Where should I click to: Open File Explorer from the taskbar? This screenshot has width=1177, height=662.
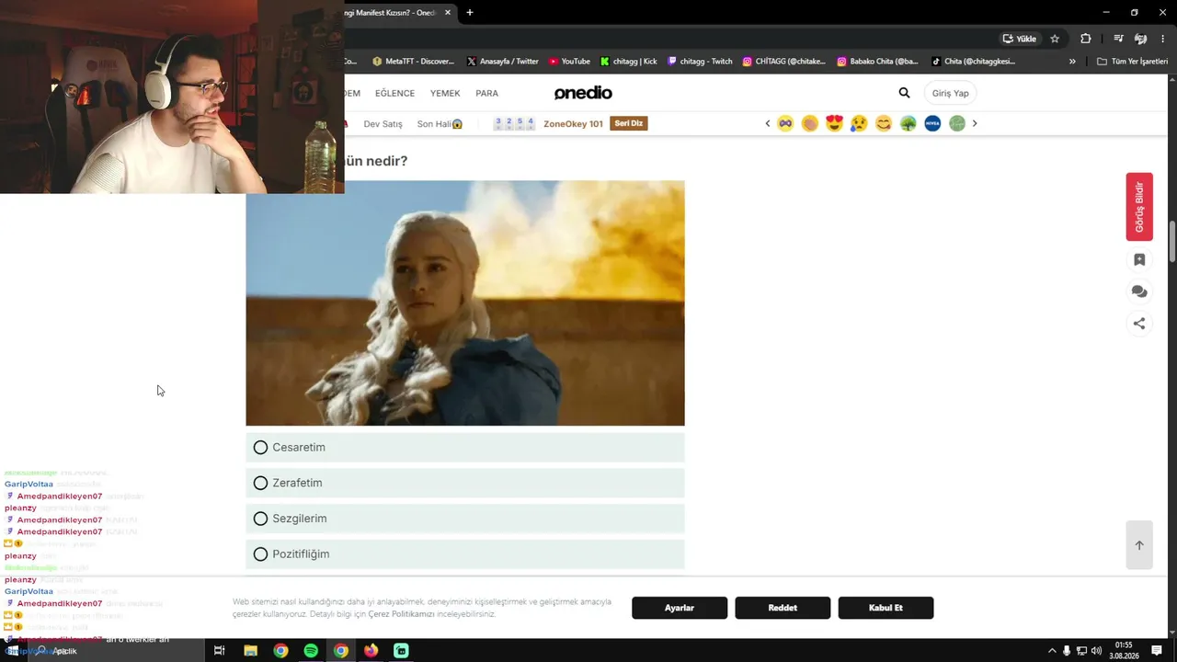point(250,651)
